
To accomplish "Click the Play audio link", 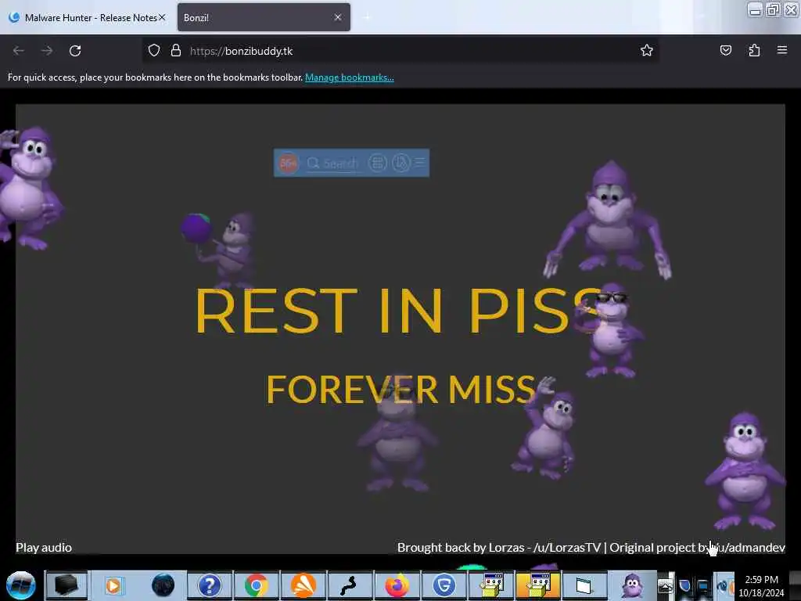I will point(44,547).
